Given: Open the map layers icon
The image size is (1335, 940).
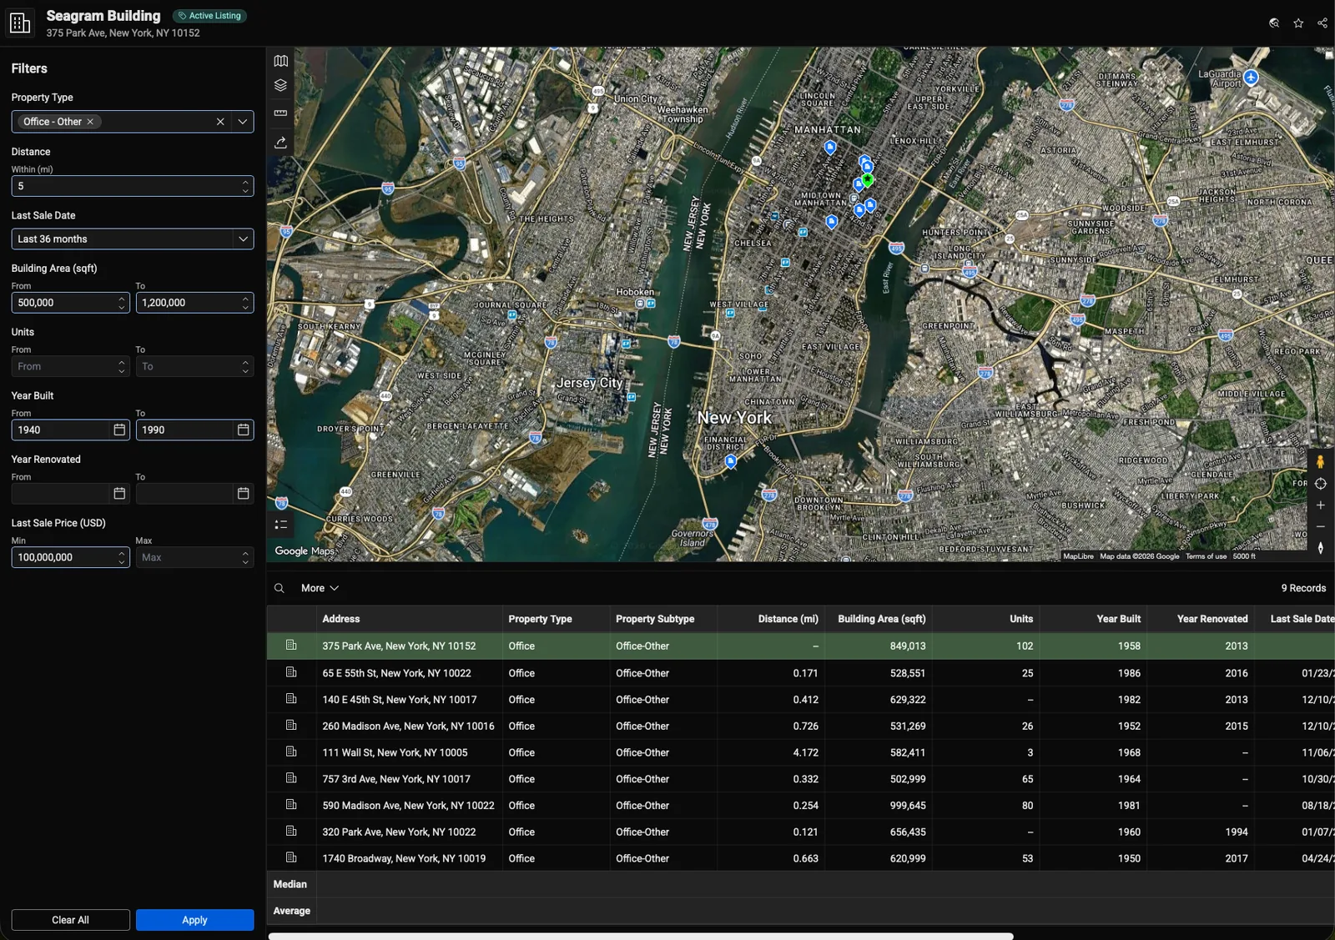Looking at the screenshot, I should pos(280,85).
